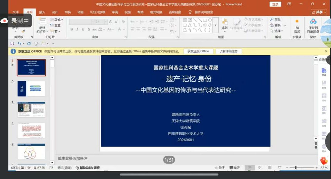Click the Reset slide (重置) button
Viewport: 331px width, 179px height.
coord(55,26)
